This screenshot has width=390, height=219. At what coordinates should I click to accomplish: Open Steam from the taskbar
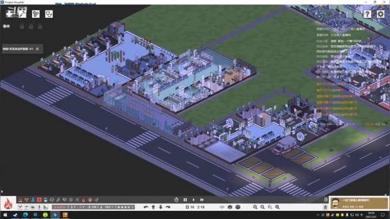pyautogui.click(x=15, y=215)
